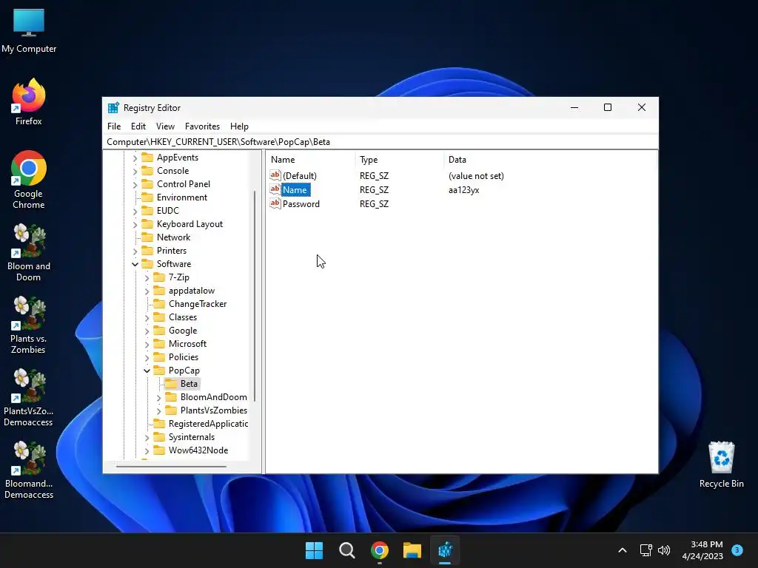
Task: Select the Google Chrome desktop shortcut
Action: pyautogui.click(x=29, y=180)
